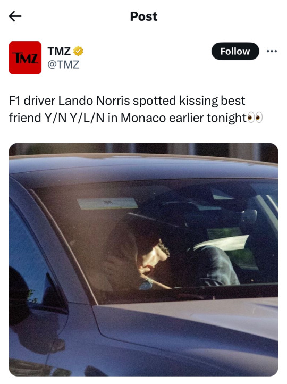Follow the TMZ account
The image size is (287, 384).
[235, 51]
